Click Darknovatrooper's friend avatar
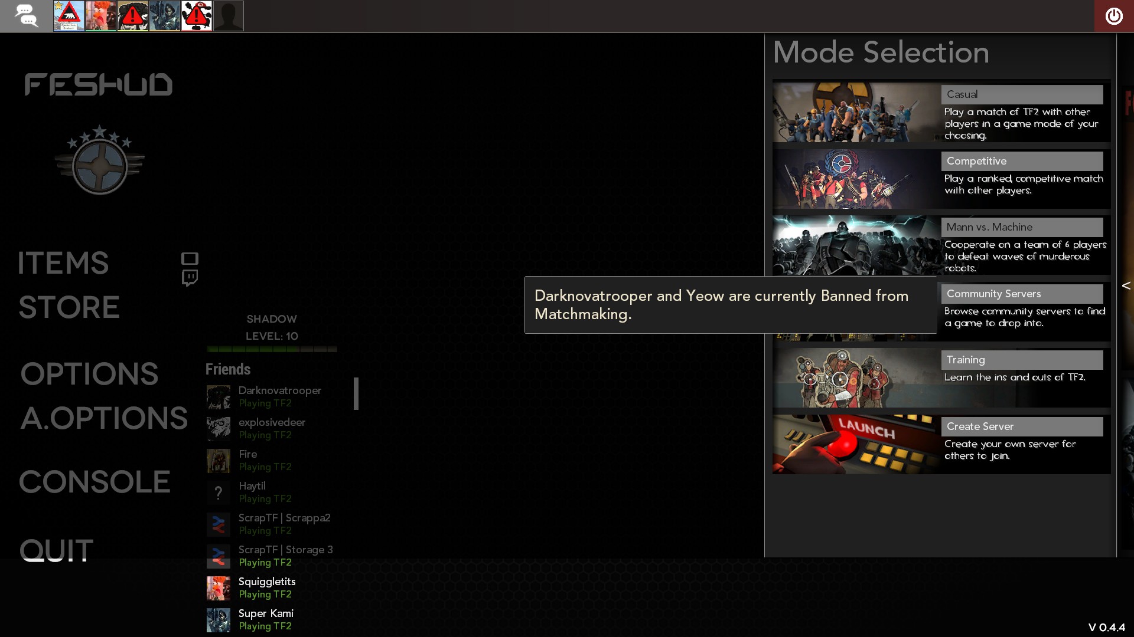The width and height of the screenshot is (1134, 637). [x=219, y=397]
